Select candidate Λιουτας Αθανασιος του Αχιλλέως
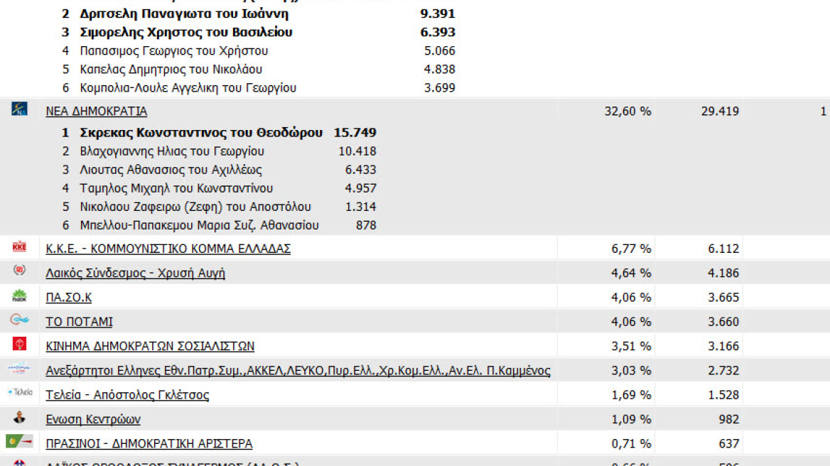 (171, 170)
